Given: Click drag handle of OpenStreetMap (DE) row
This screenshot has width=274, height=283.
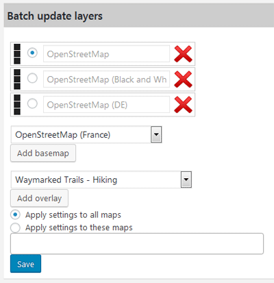Looking at the screenshot, I should 17,105.
